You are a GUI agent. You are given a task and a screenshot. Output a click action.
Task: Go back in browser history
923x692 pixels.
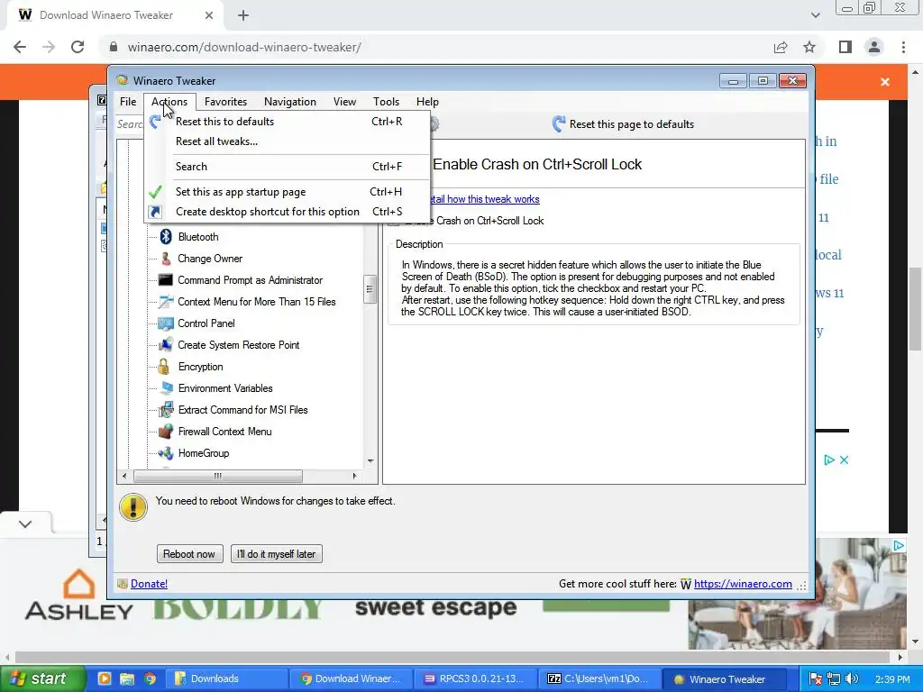tap(20, 47)
